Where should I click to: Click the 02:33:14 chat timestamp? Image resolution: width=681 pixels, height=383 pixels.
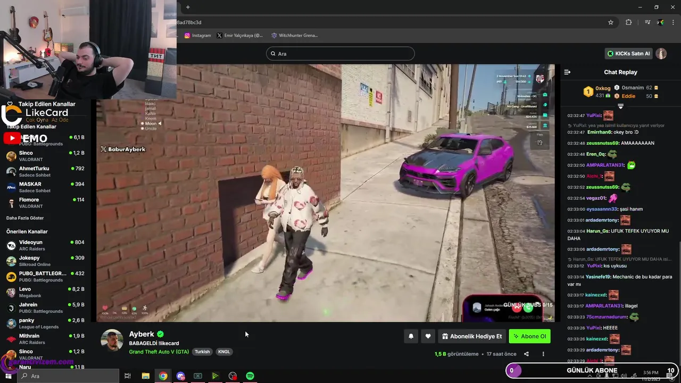(x=576, y=277)
